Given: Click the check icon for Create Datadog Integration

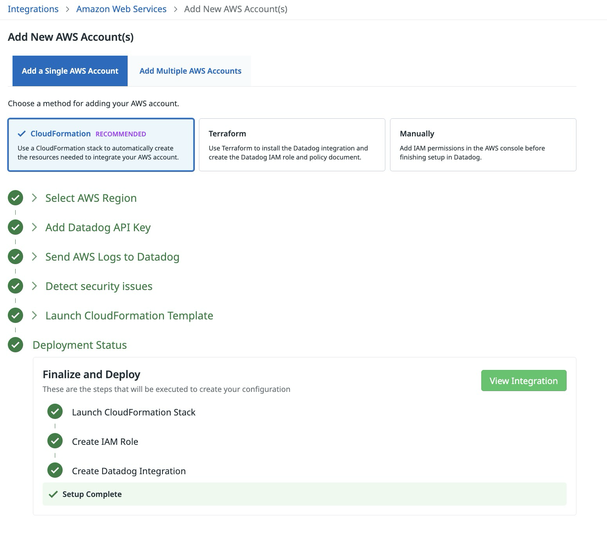Looking at the screenshot, I should [x=55, y=470].
